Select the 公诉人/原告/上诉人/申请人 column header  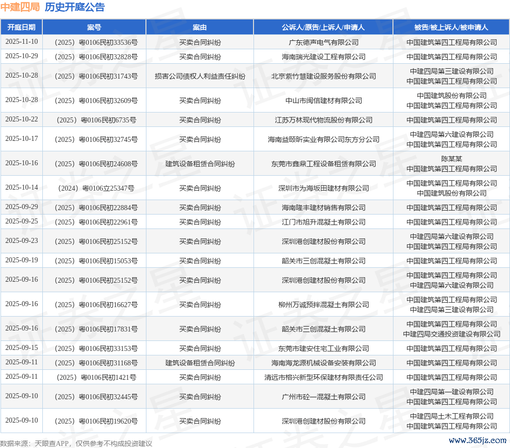(323, 27)
